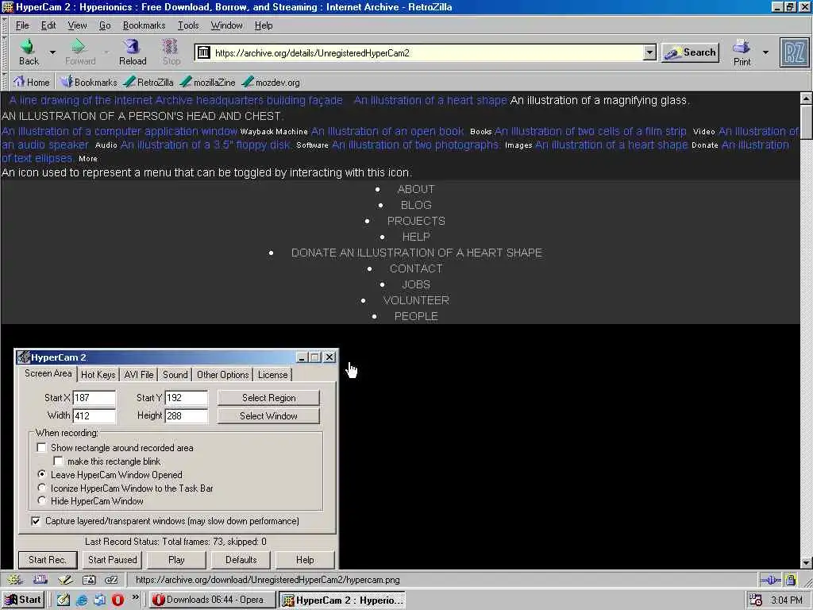
Task: Open the VOLUNTEER link on the page
Action: (416, 300)
